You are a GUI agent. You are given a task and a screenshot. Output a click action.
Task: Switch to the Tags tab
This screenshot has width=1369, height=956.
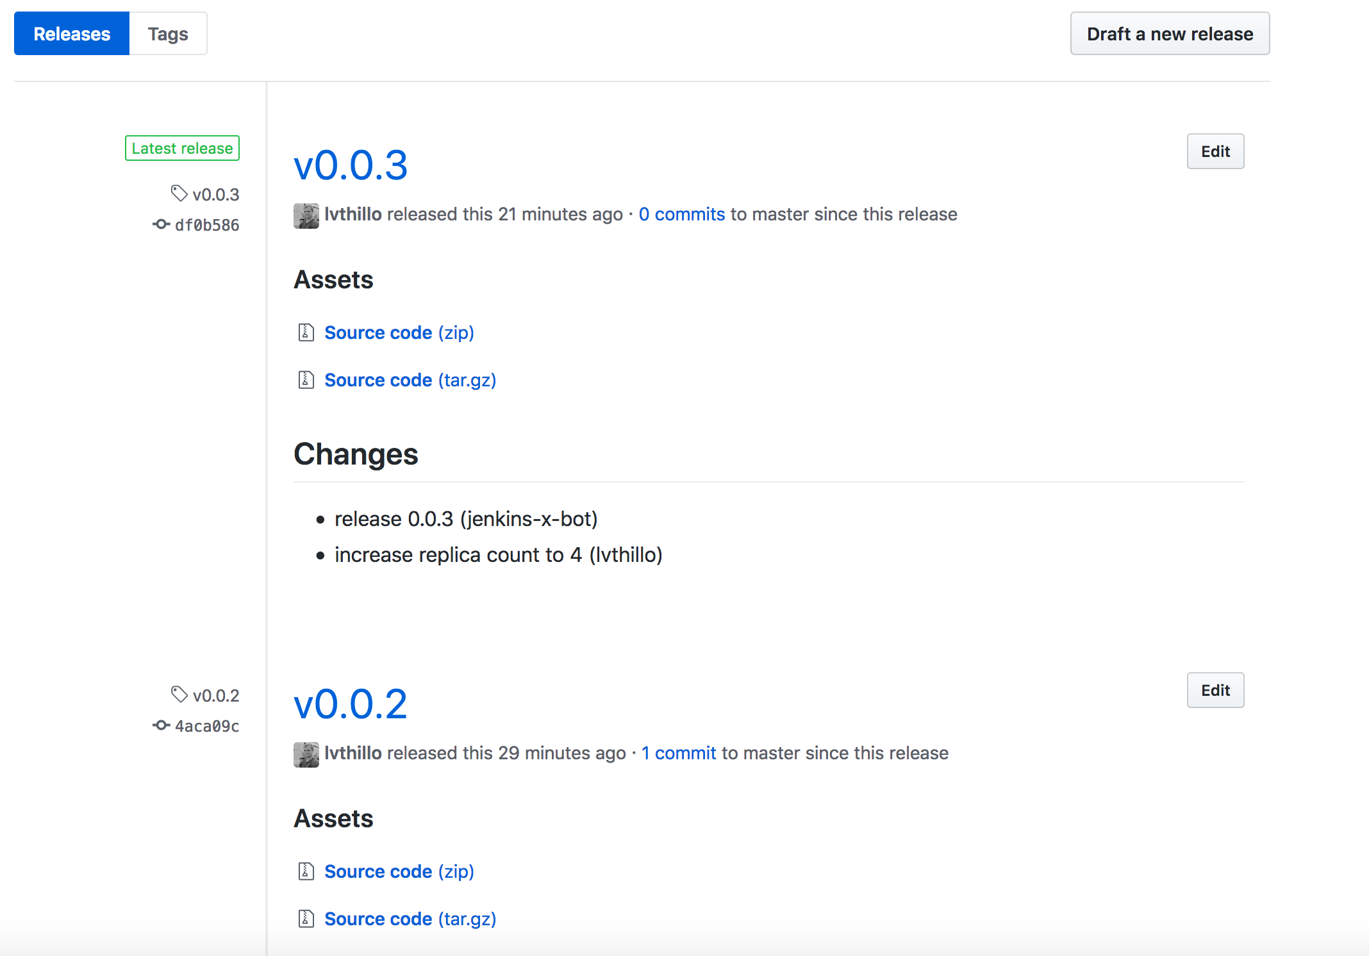pos(168,33)
